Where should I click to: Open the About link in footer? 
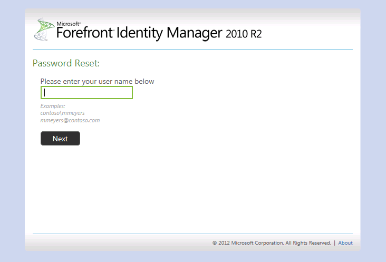(x=345, y=243)
